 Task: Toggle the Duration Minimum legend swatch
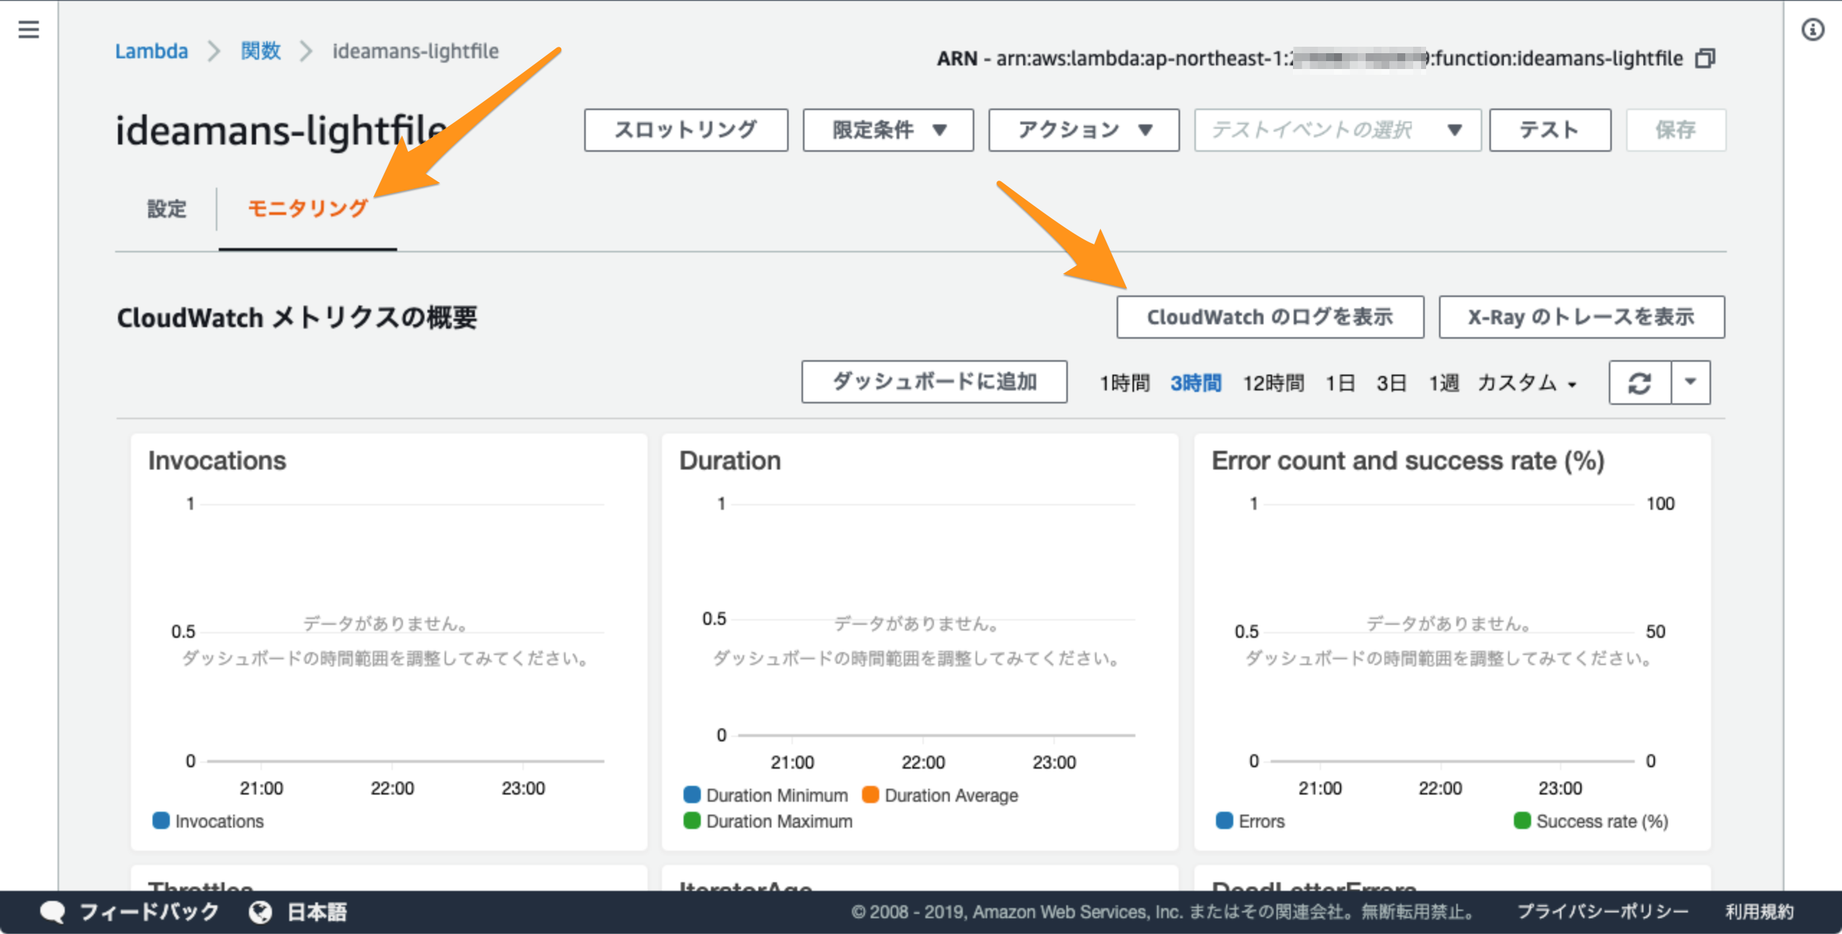[x=692, y=795]
